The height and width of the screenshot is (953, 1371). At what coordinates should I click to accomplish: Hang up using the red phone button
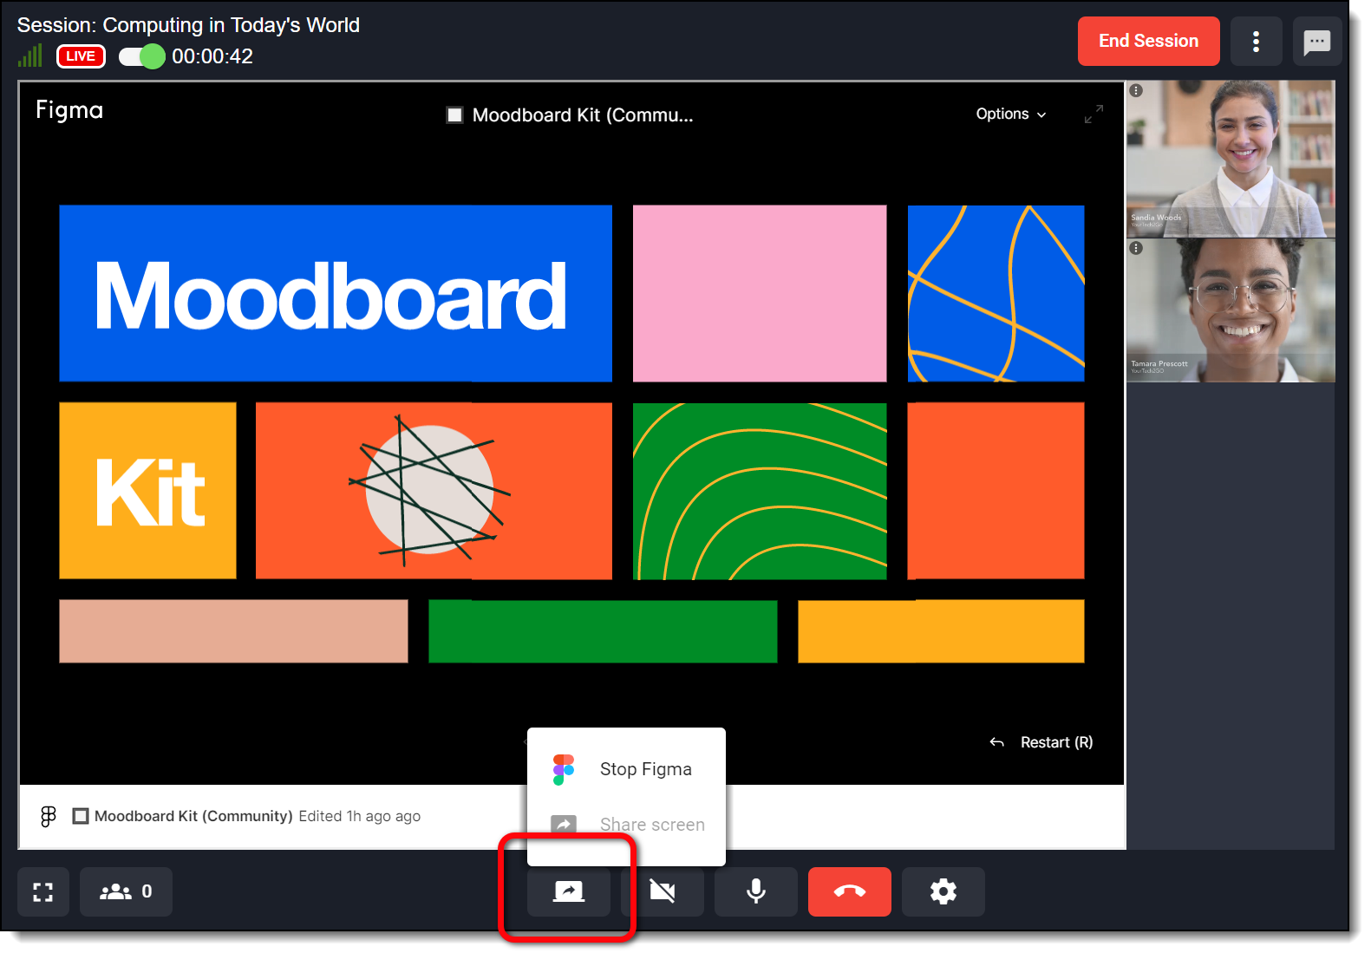[x=849, y=891]
